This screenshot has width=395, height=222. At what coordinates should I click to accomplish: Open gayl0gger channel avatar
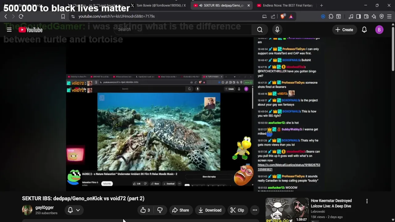pos(27,210)
